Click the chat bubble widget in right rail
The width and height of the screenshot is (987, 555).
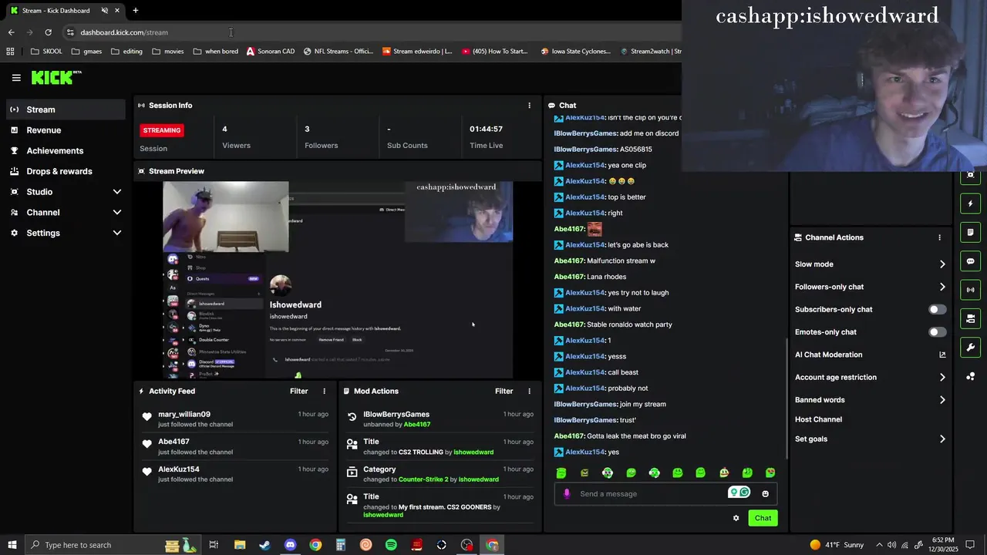(x=970, y=261)
